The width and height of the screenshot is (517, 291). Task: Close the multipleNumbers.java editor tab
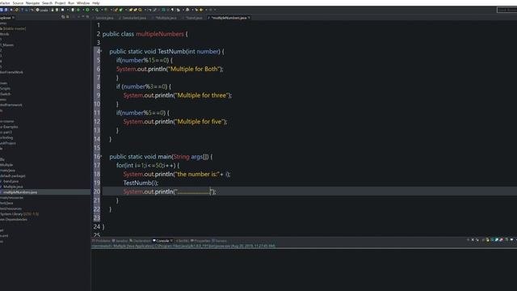[x=249, y=18]
